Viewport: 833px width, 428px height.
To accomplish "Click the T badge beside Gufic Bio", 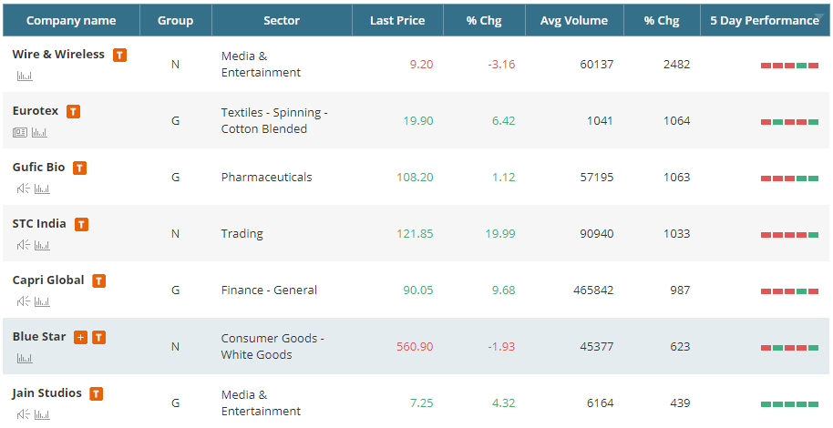I will 79,168.
